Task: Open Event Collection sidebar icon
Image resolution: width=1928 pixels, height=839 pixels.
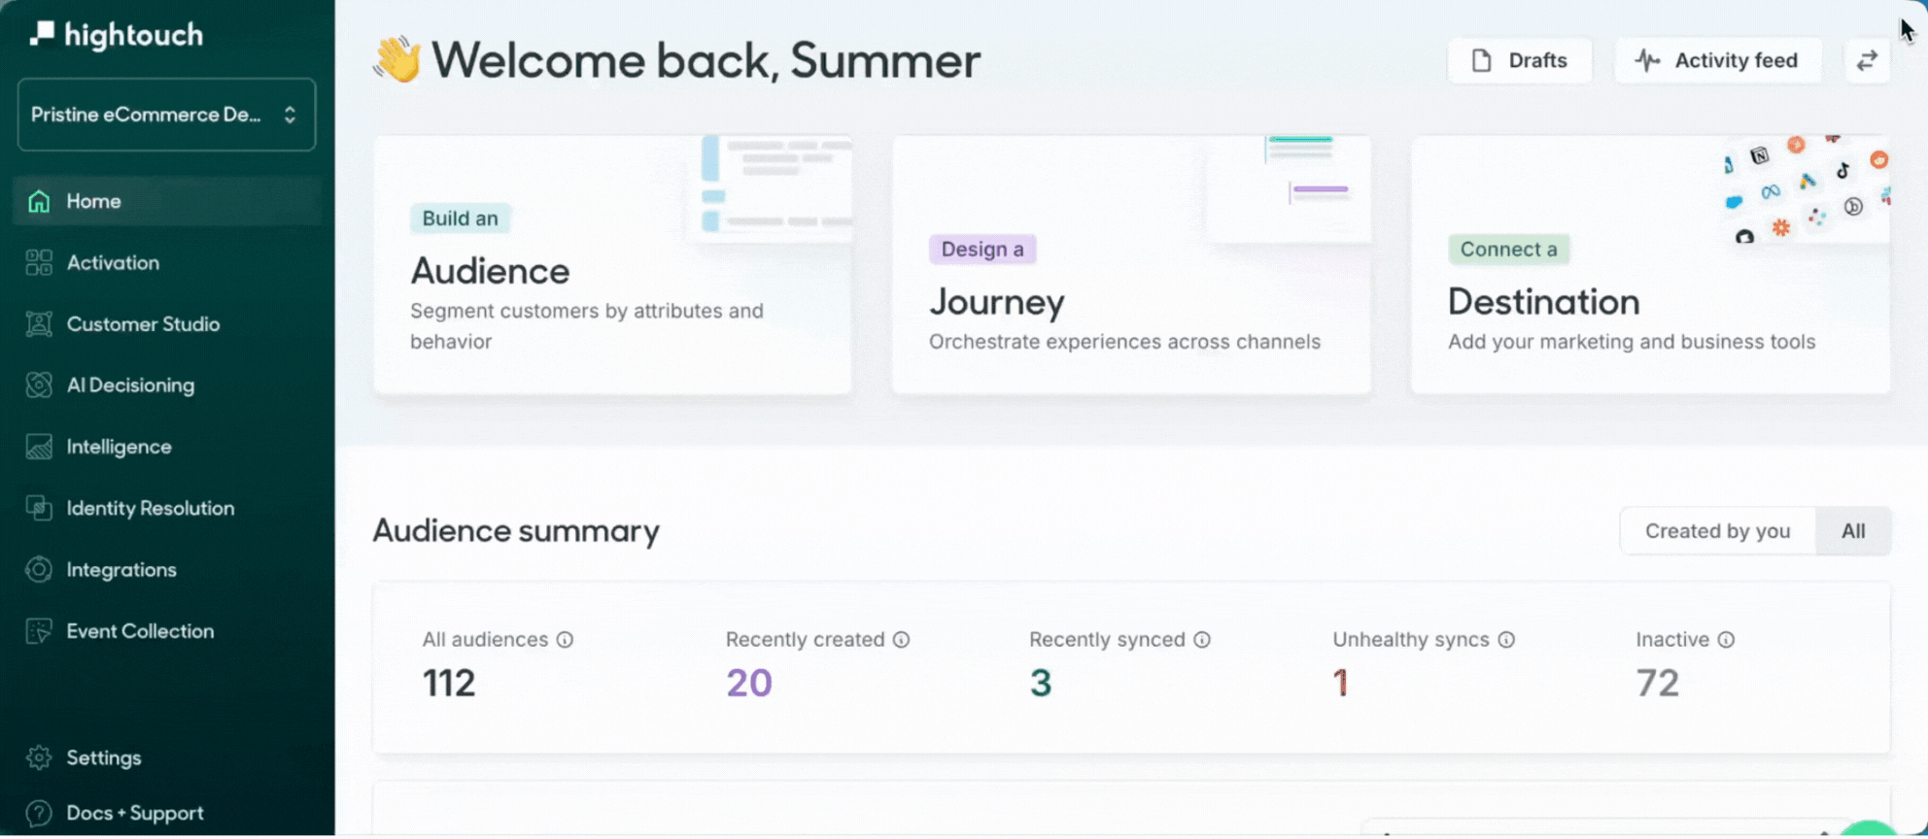Action: (39, 631)
